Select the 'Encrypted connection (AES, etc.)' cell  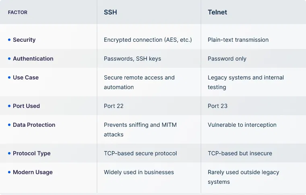pos(148,40)
